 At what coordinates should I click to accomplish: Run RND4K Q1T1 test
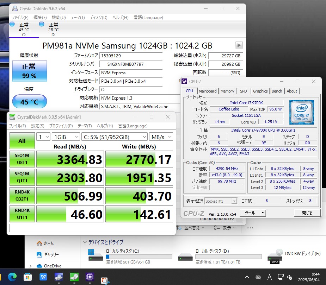click(x=22, y=214)
